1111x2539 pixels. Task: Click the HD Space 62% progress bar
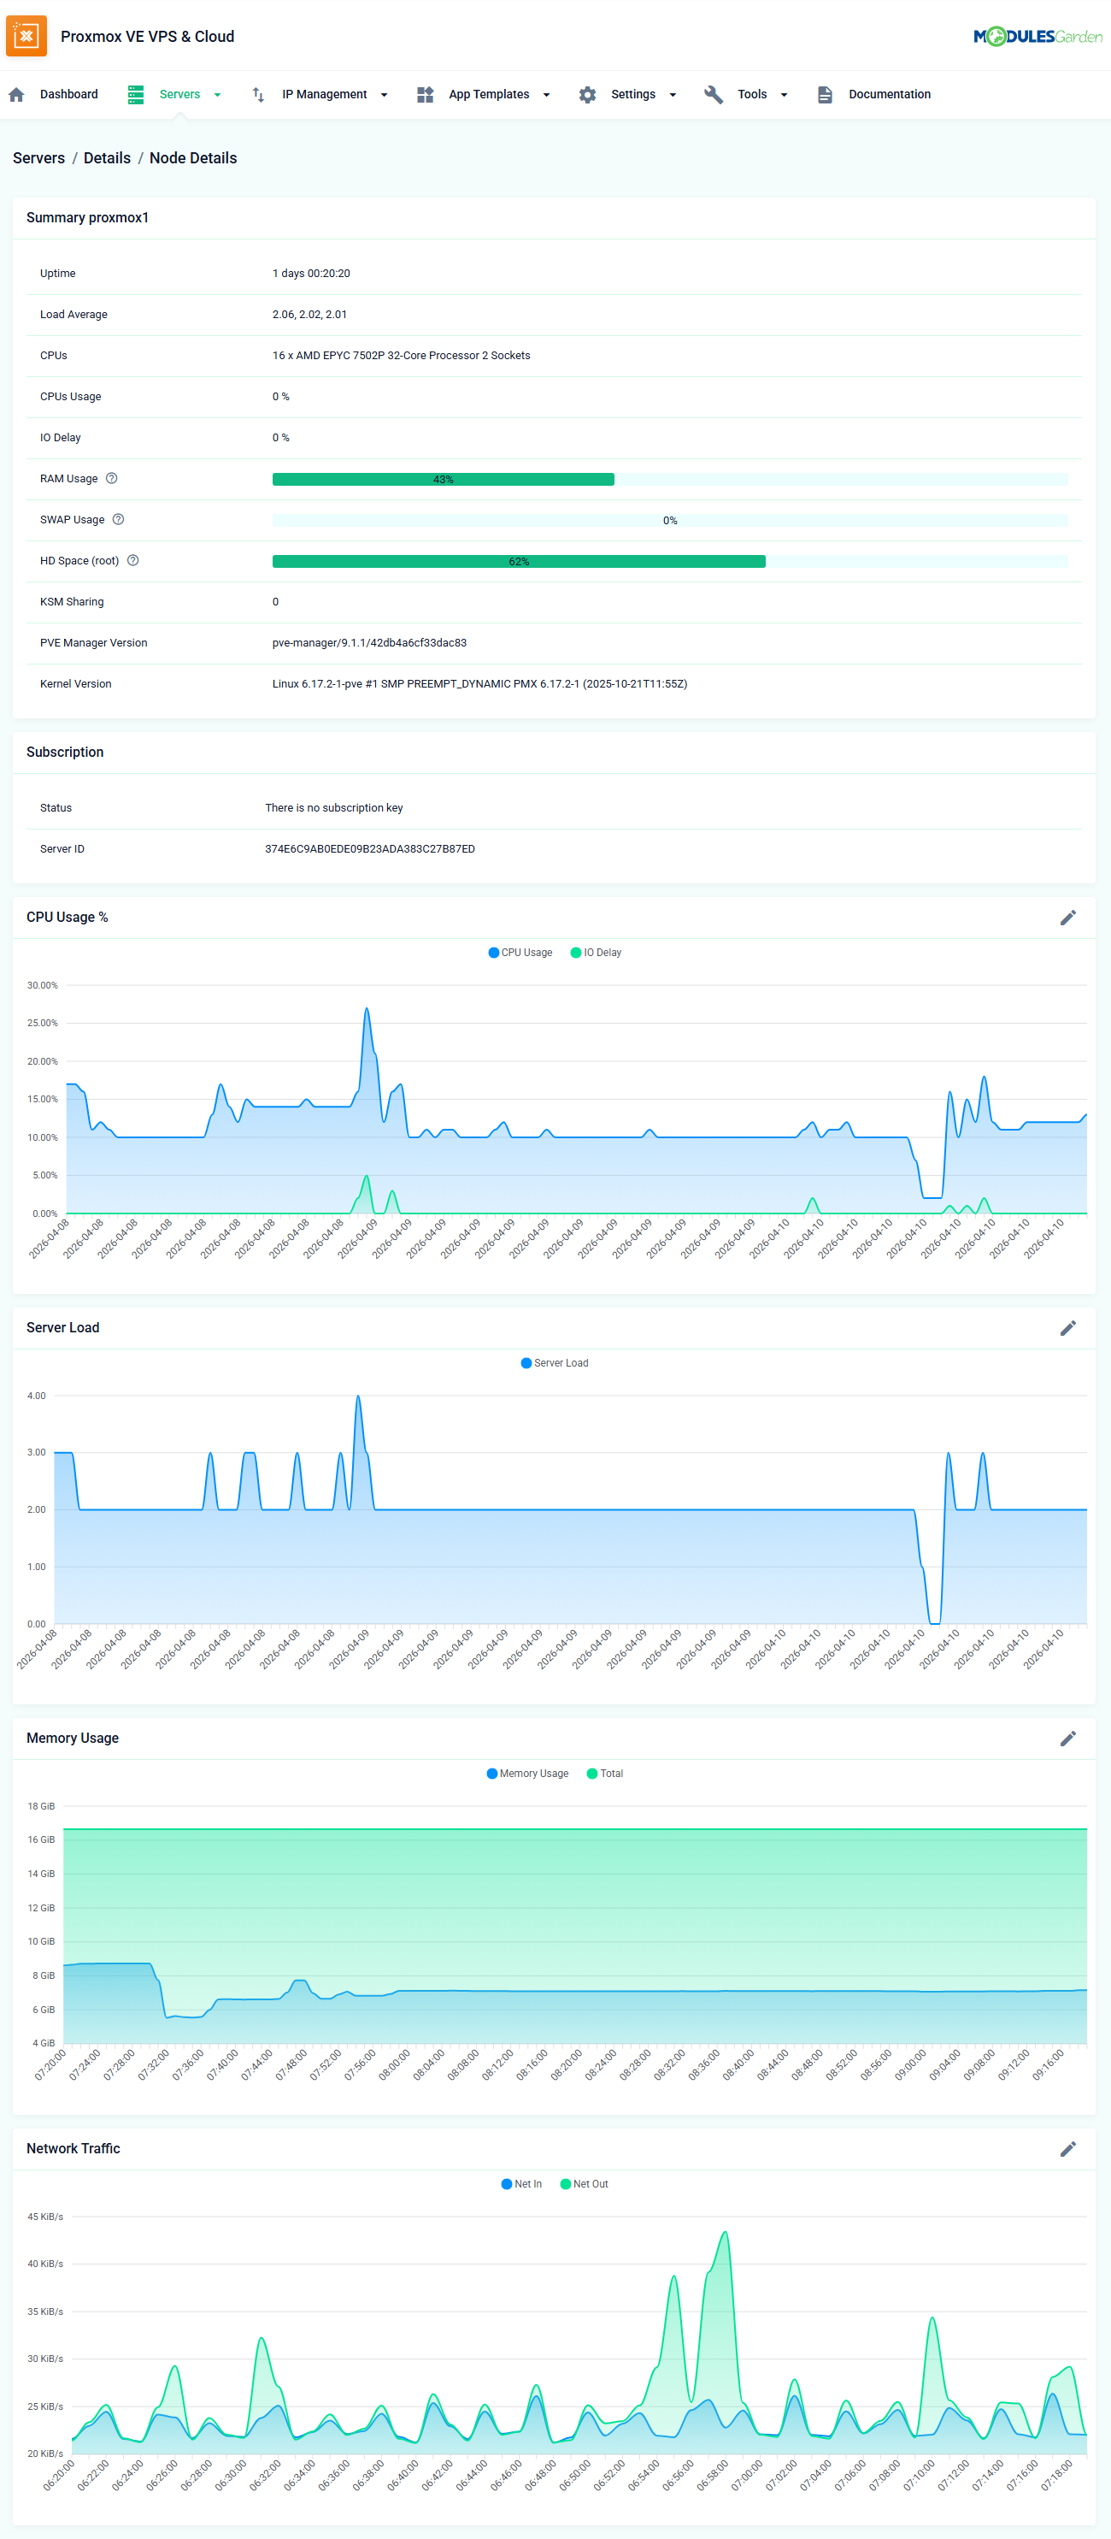(519, 562)
